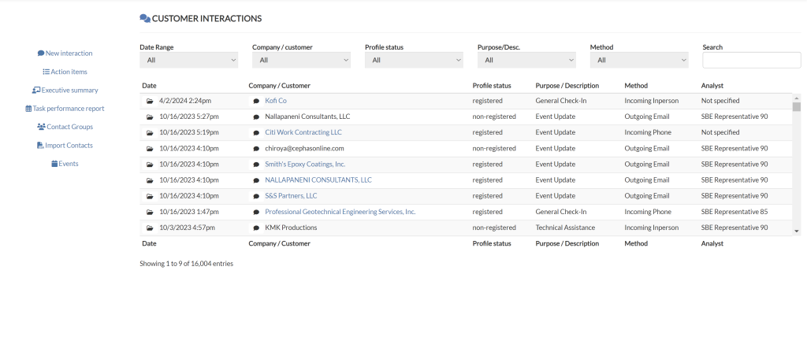Click folder icon for 10/16/2023 1:47pm entry
The image size is (807, 348).
150,212
